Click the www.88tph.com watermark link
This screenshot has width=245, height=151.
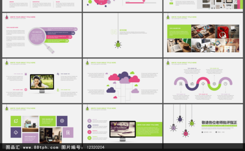[41, 147]
